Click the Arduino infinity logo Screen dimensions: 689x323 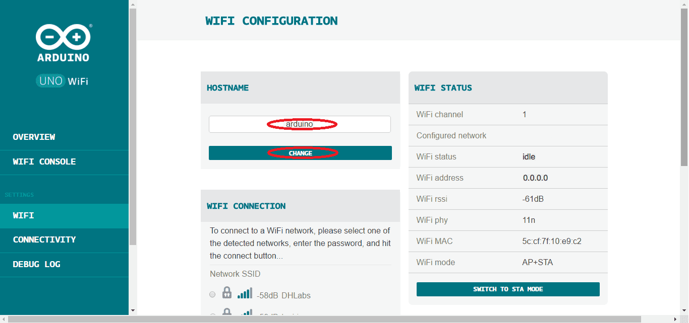click(x=63, y=37)
